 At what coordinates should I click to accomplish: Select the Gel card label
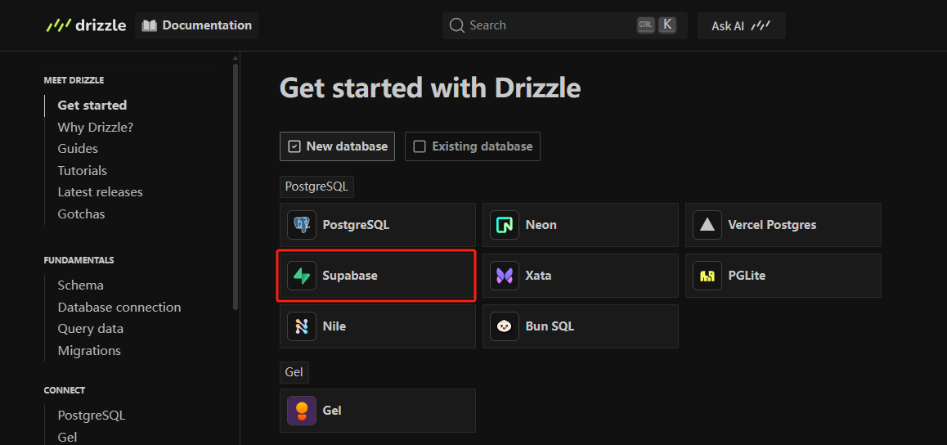[332, 411]
